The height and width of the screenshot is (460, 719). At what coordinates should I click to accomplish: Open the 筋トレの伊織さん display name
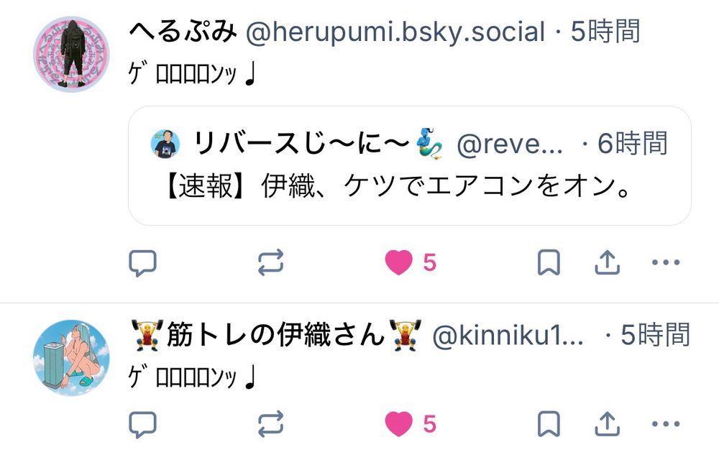[276, 334]
